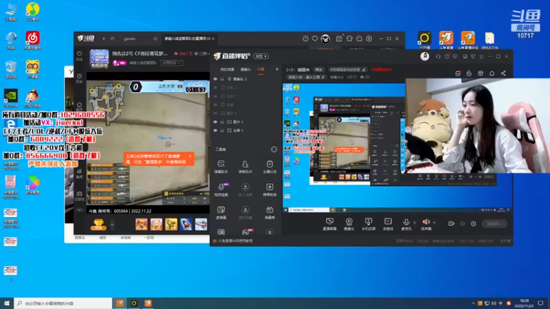Click the refresh icon in Douyu window

click(x=112, y=38)
